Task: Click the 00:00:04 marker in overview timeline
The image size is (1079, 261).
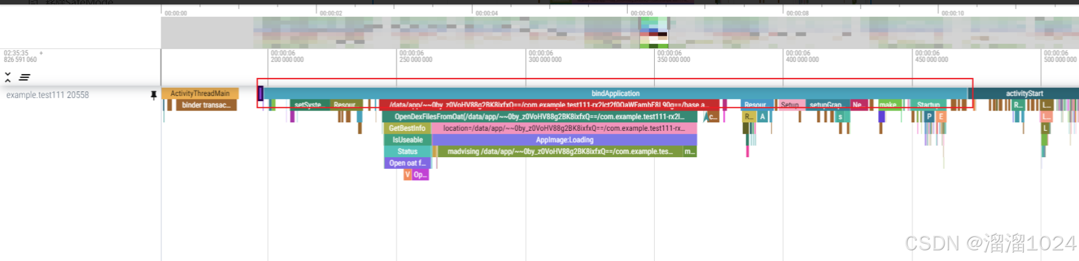Action: tap(487, 13)
